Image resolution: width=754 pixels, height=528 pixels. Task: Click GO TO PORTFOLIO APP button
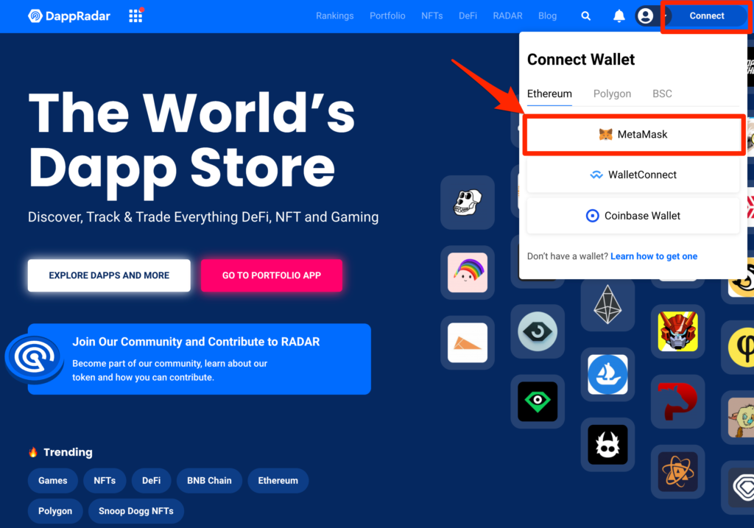[x=272, y=275]
